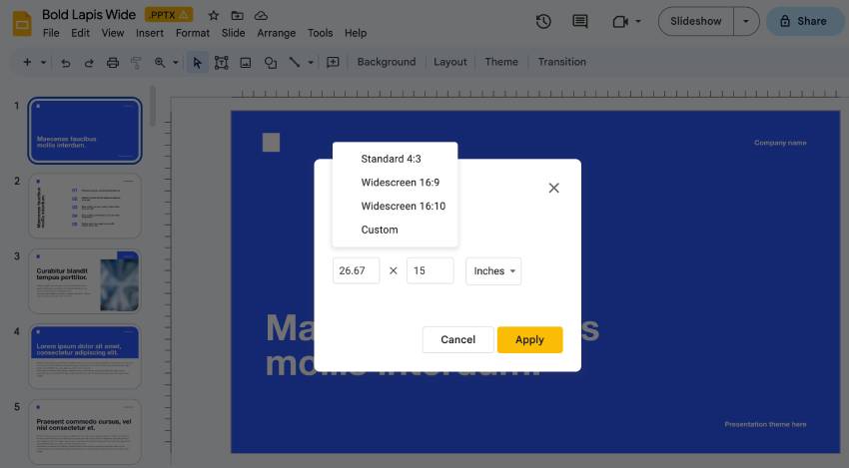
Task: Start the Slideshow
Action: 696,21
